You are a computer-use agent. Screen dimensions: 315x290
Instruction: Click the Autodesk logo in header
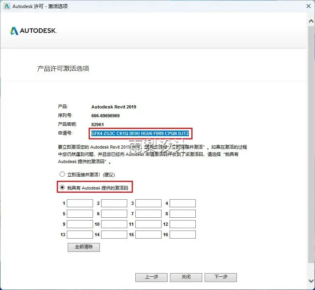tap(33, 31)
